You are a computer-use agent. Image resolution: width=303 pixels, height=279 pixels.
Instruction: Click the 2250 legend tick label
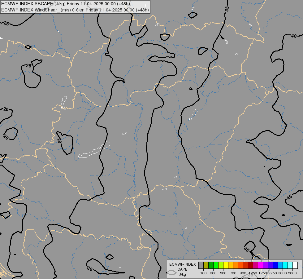click(273, 273)
